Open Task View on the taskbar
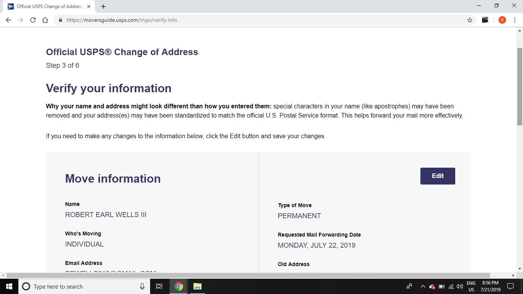Viewport: 523px width, 294px height. click(x=159, y=286)
